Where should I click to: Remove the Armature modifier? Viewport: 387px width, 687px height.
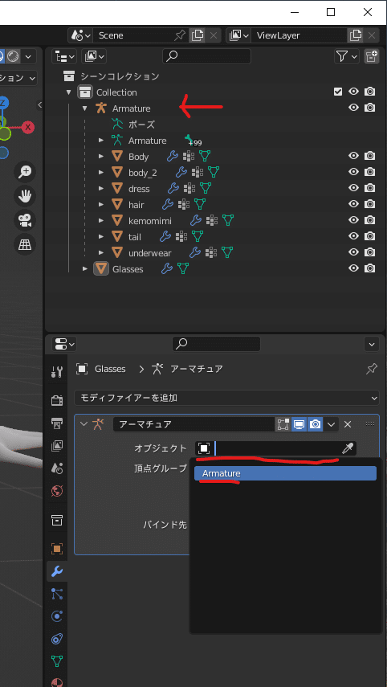(x=348, y=424)
